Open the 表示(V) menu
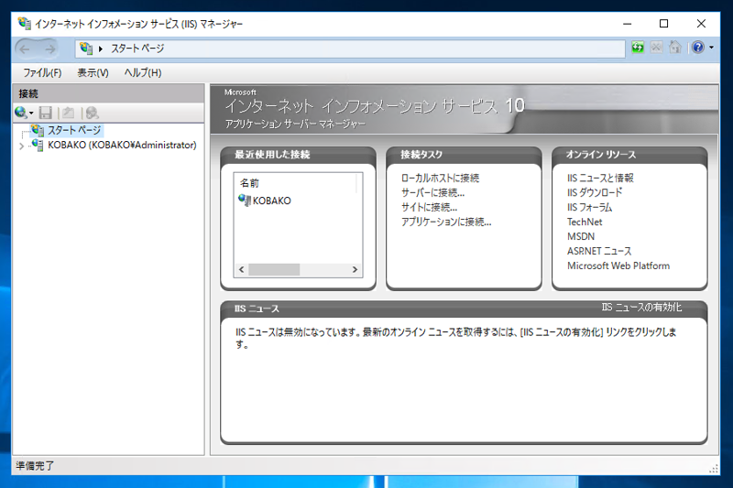This screenshot has width=733, height=488. click(93, 73)
